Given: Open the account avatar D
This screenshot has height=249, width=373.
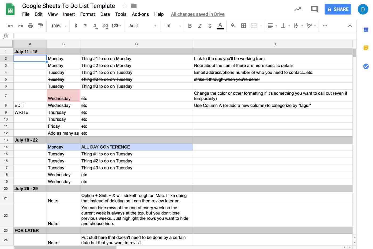Looking at the screenshot, I should coord(363,9).
